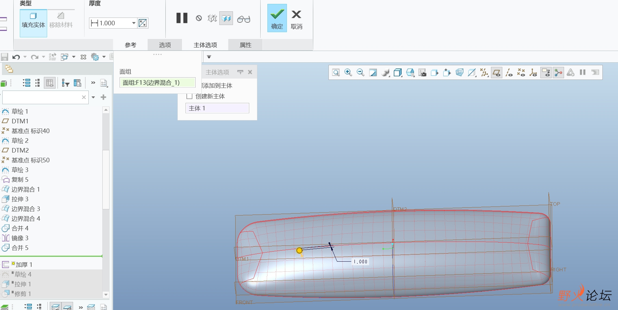The width and height of the screenshot is (618, 310).
Task: Open the 主体选项 tab
Action: [x=205, y=45]
